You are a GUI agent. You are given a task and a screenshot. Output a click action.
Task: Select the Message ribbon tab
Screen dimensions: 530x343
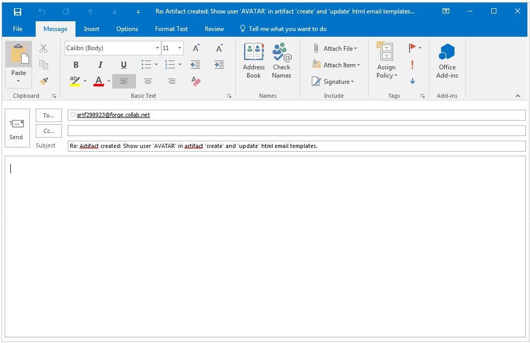click(x=55, y=29)
